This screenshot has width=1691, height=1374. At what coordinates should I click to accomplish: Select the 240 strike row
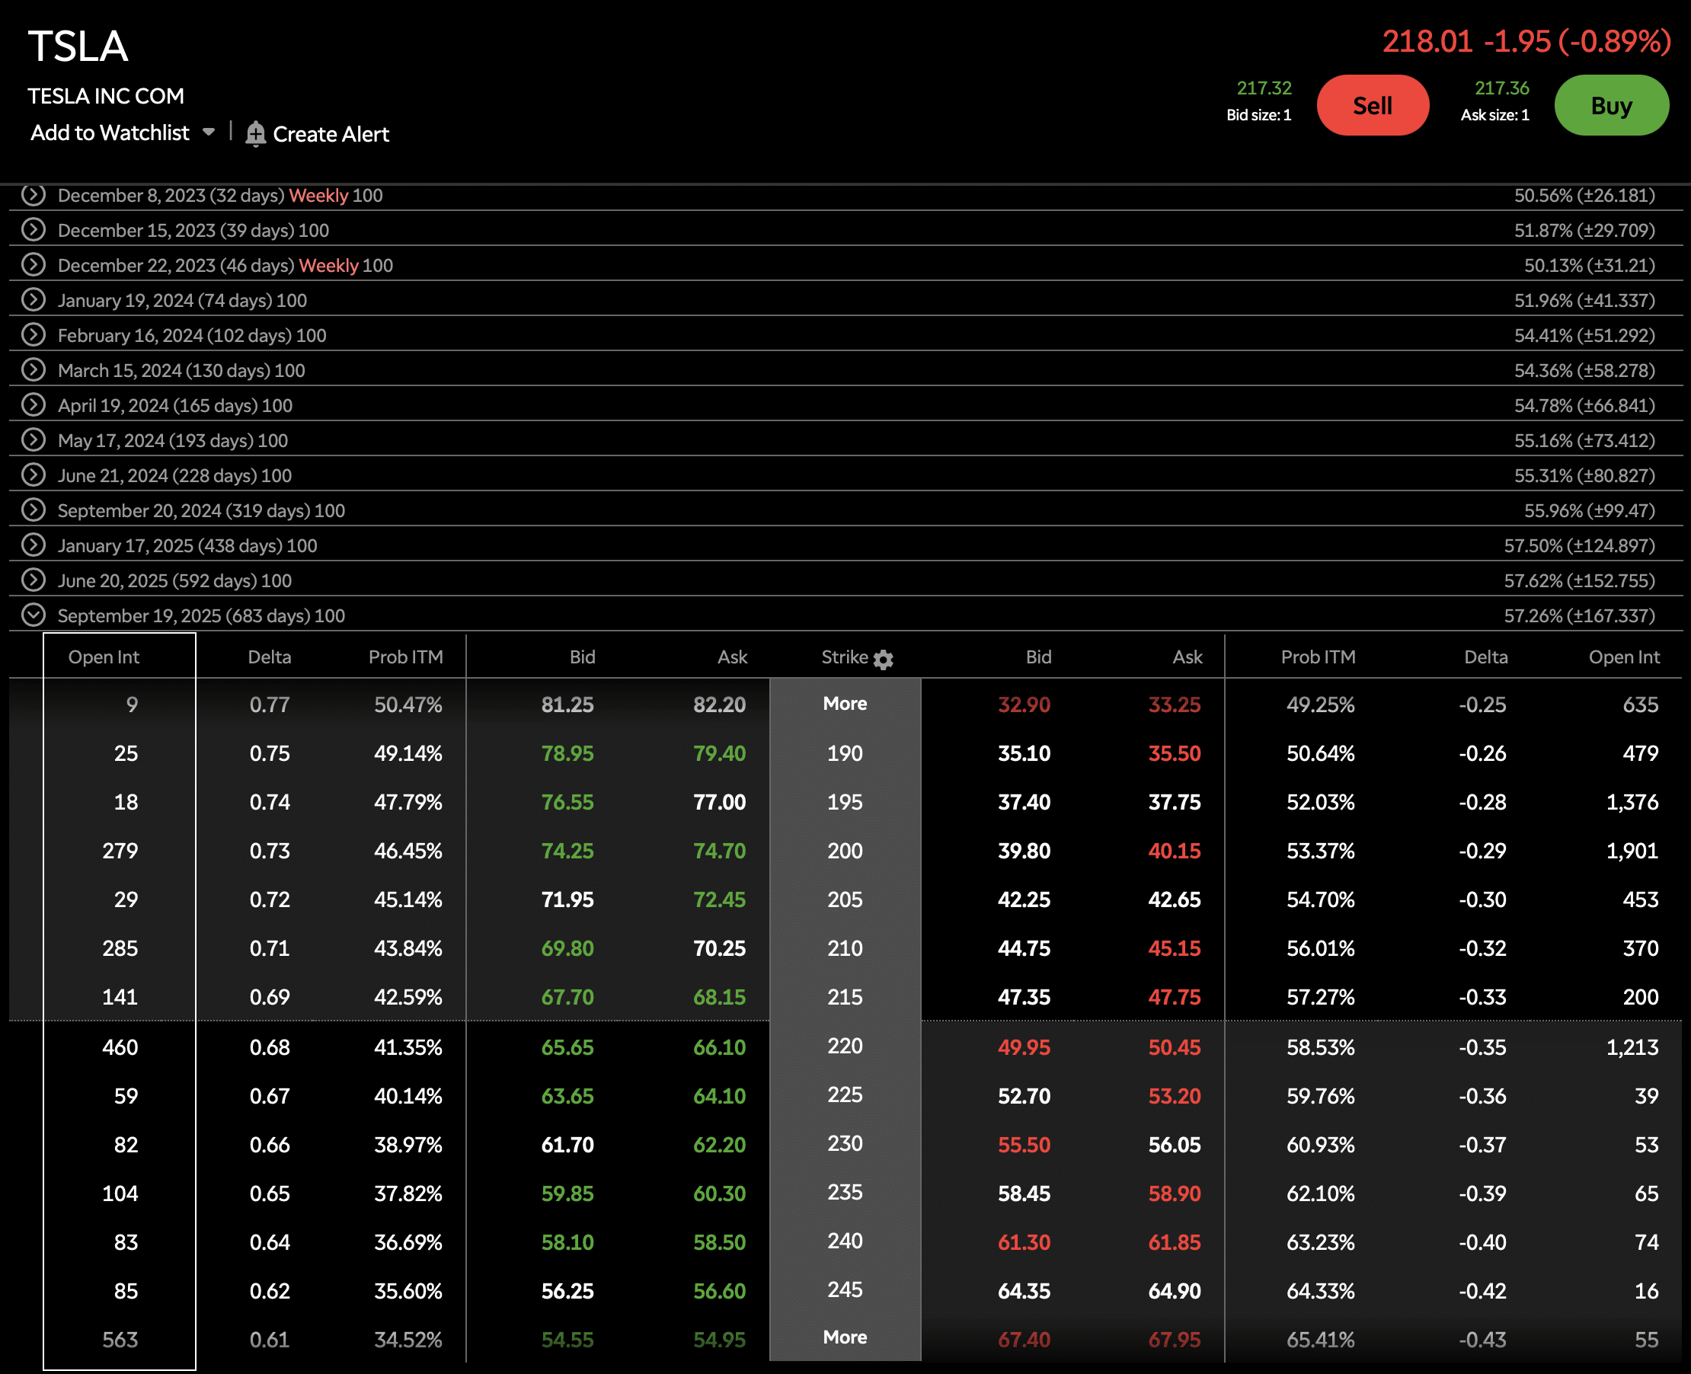click(845, 1240)
